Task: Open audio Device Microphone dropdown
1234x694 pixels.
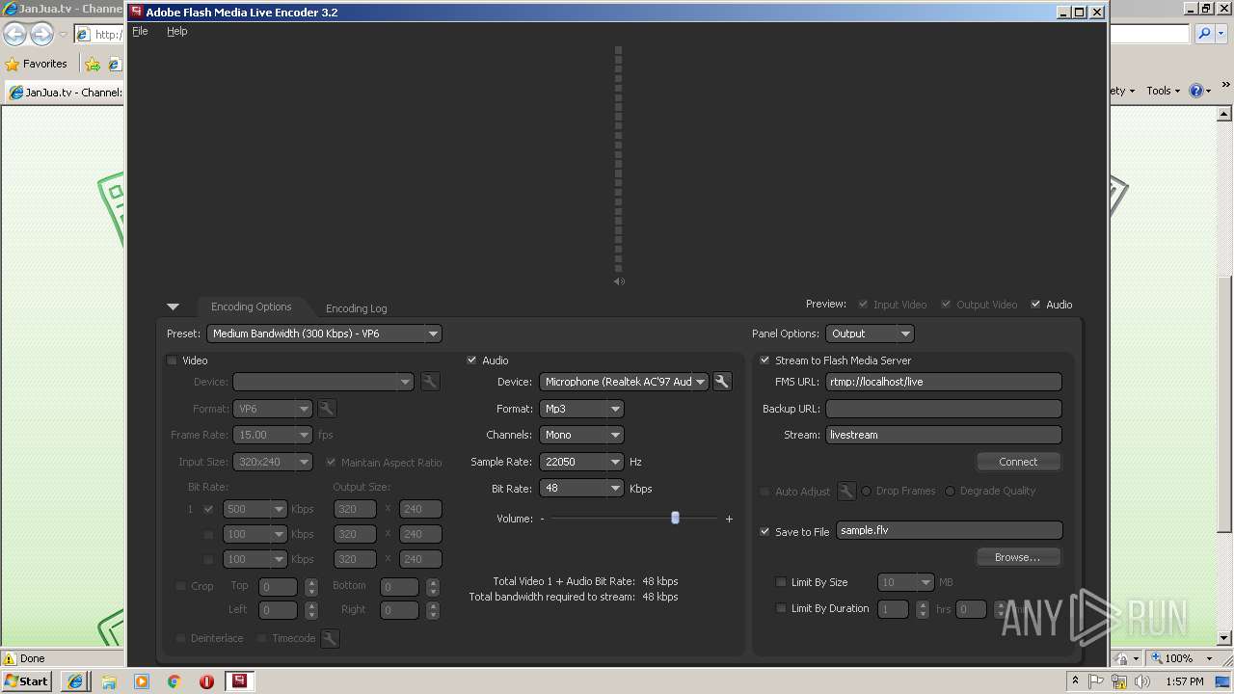Action: 624,382
